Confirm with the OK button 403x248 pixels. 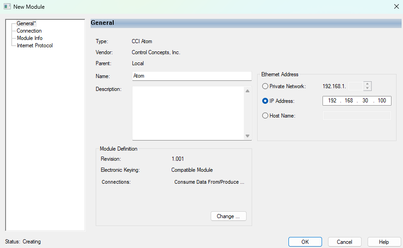pos(305,242)
